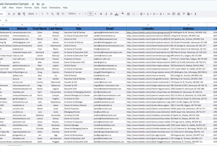Viewport: 217px width, 146px height.
Task: Open horizontal align dropdown
Action: click(142, 14)
